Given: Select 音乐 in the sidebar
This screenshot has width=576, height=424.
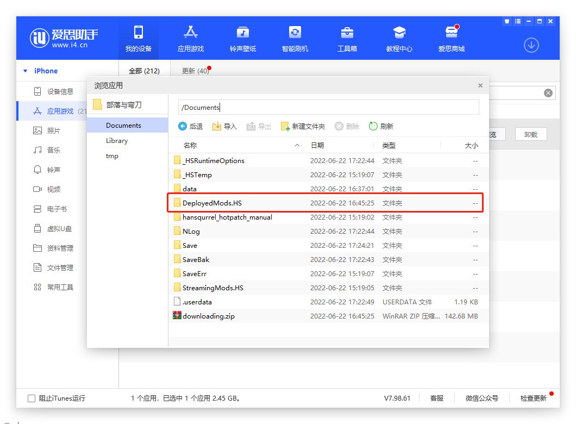Looking at the screenshot, I should tap(47, 150).
